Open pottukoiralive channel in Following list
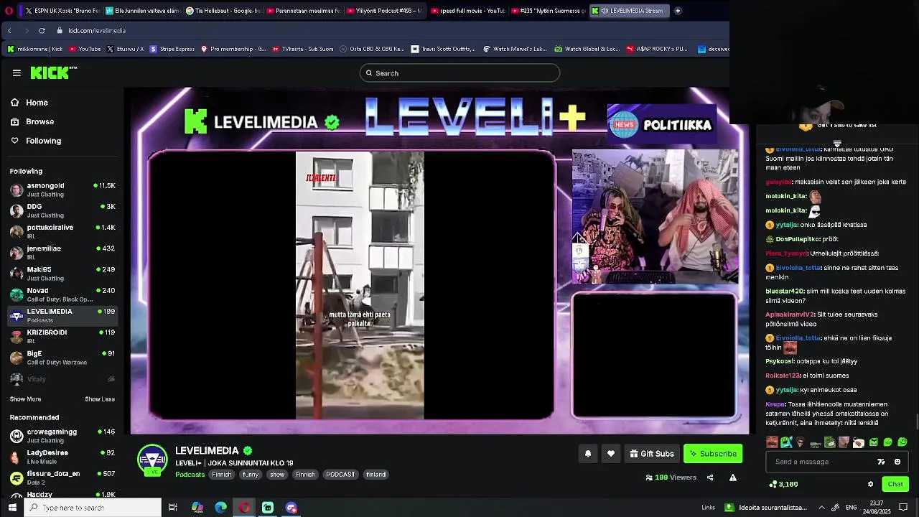919x517 pixels. point(62,231)
